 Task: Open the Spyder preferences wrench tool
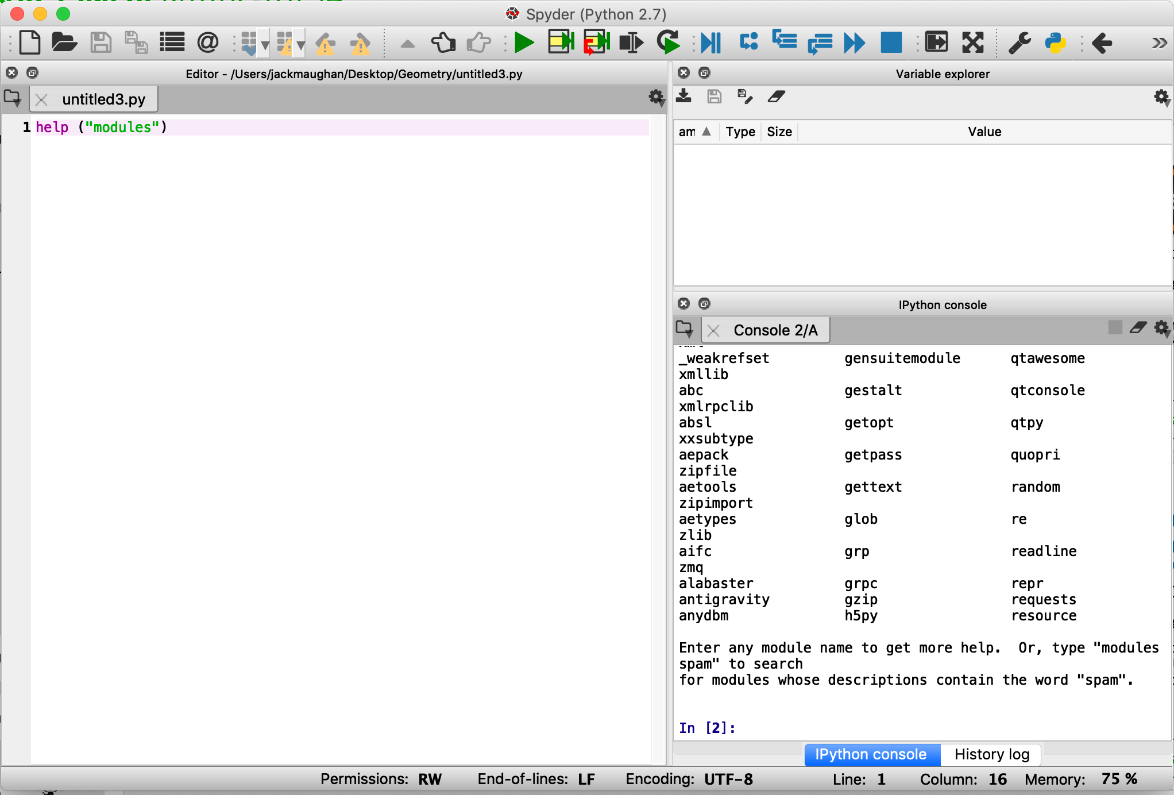click(1019, 43)
